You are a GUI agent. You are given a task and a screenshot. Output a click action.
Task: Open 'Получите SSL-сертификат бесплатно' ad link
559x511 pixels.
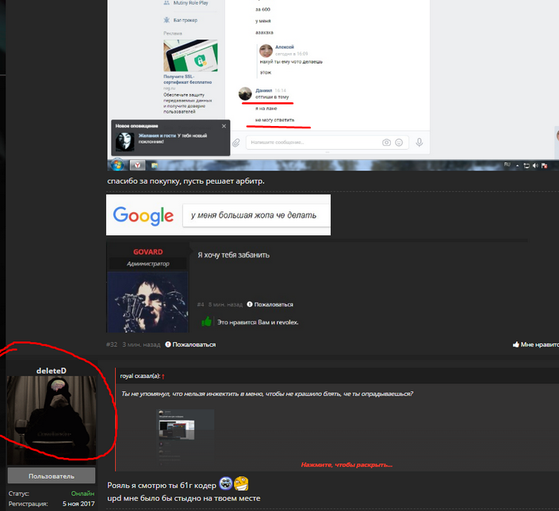point(187,79)
